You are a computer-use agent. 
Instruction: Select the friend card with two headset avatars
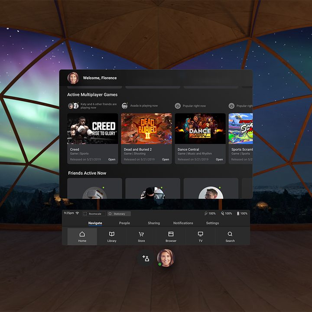pyautogui.click(x=153, y=188)
